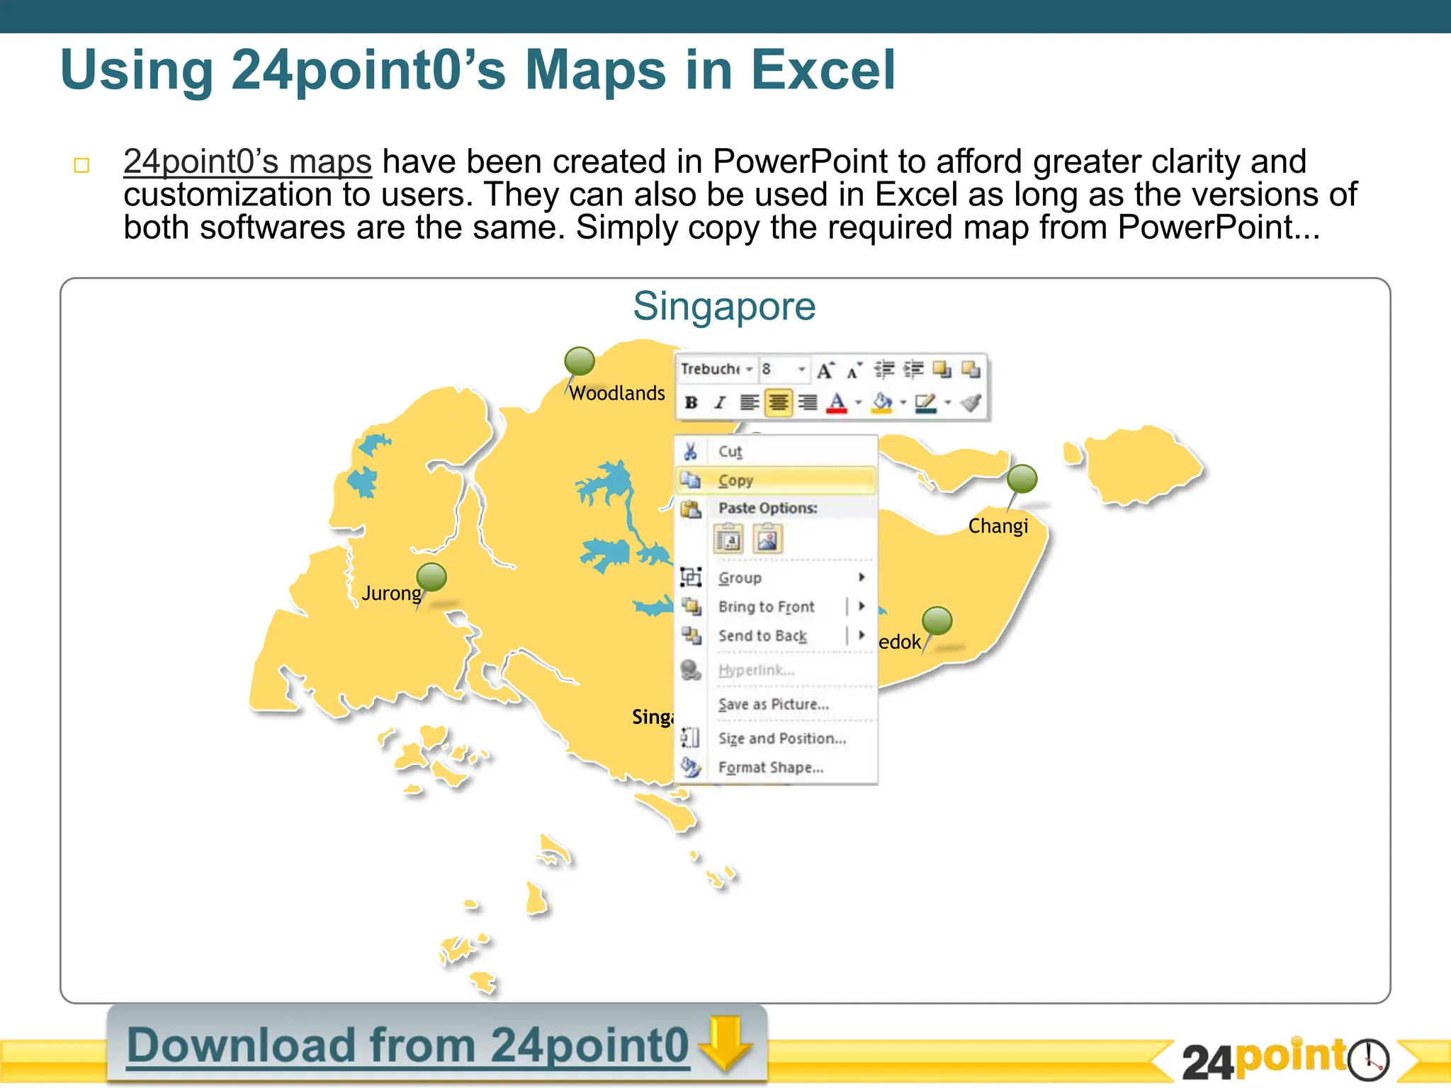Select Save as Picture menu entry
This screenshot has width=1451, height=1088.
(x=773, y=704)
